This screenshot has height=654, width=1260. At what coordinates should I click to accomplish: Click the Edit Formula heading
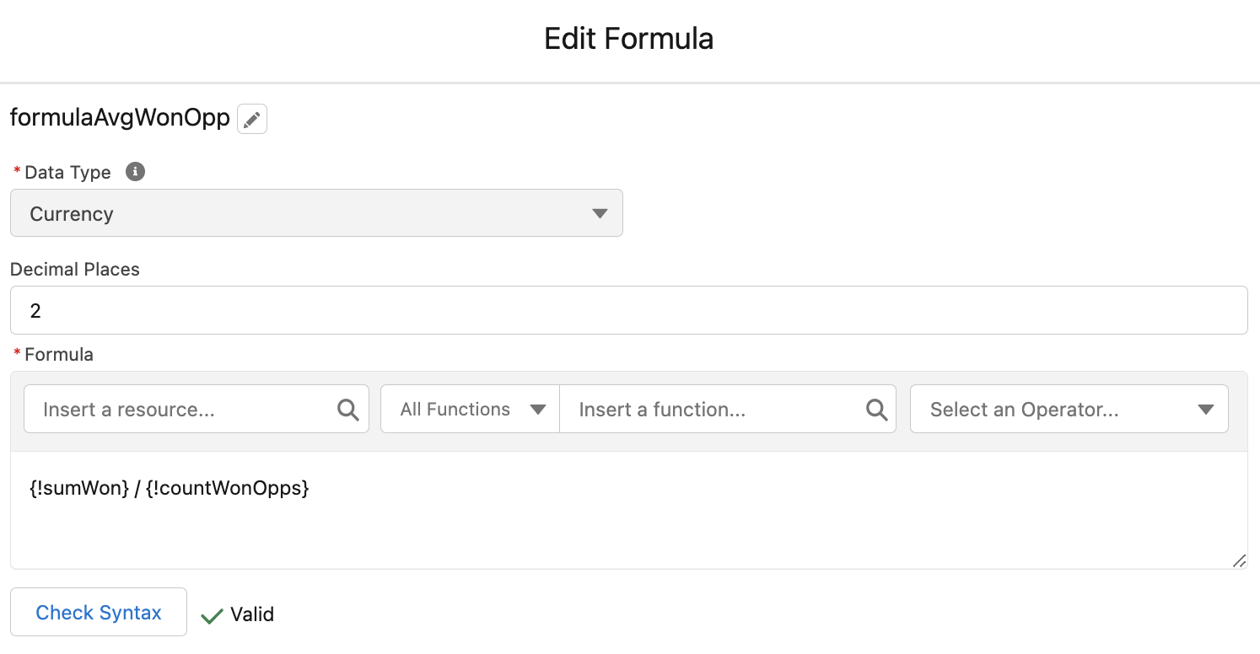[x=629, y=38]
